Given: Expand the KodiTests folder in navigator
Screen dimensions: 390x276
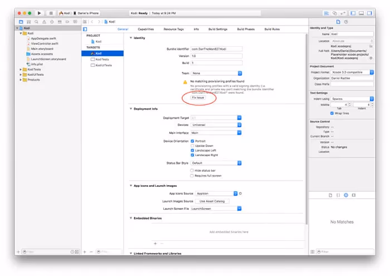Looking at the screenshot, I should pyautogui.click(x=21, y=70).
